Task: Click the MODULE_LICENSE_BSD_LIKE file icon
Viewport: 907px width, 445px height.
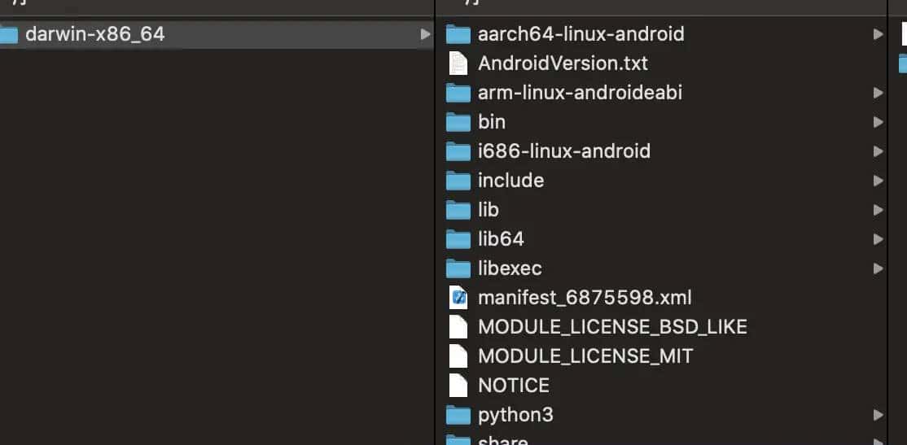Action: tap(458, 327)
